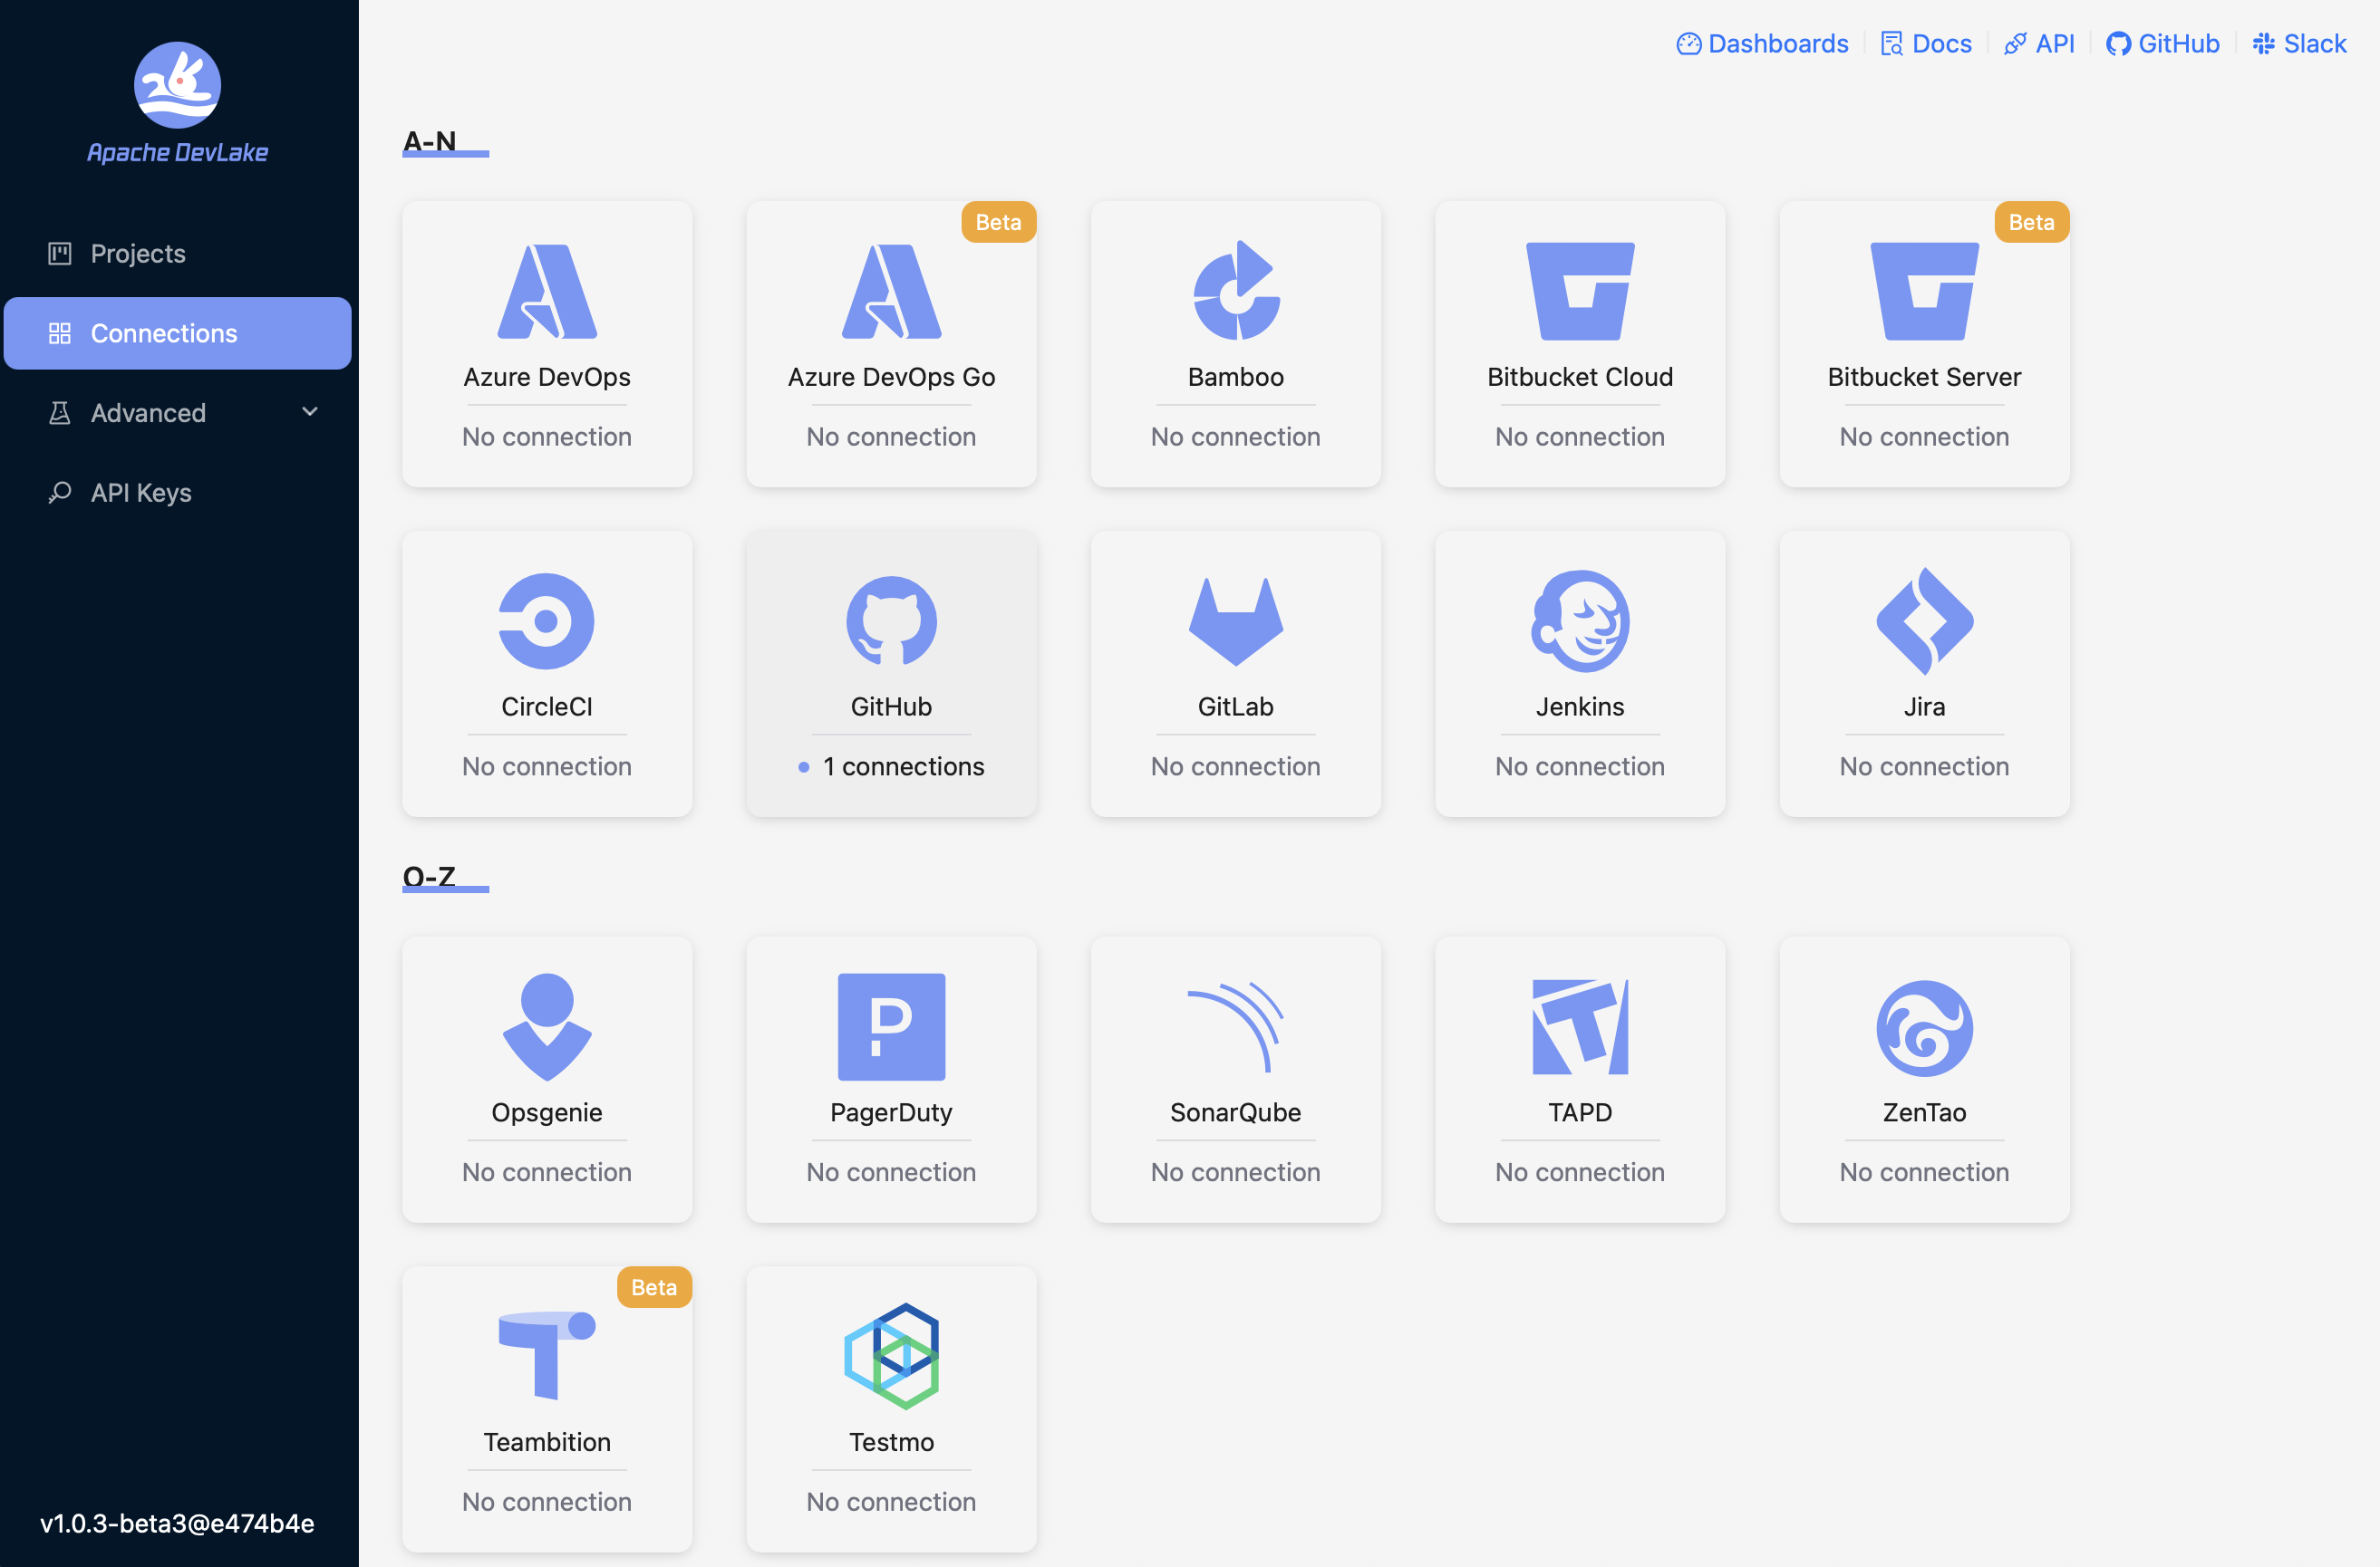The height and width of the screenshot is (1567, 2380).
Task: Click 'No connection' under ZenTao
Action: tap(1924, 1172)
